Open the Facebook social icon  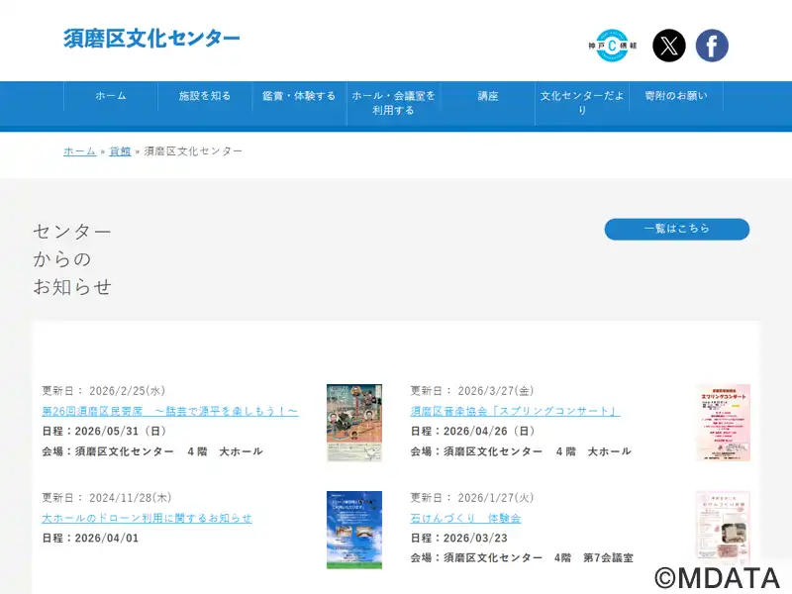click(712, 46)
